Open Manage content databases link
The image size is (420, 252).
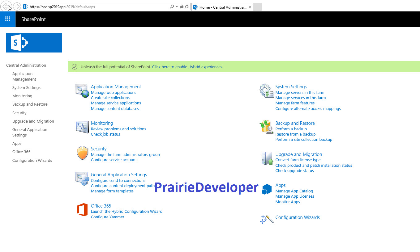click(115, 109)
